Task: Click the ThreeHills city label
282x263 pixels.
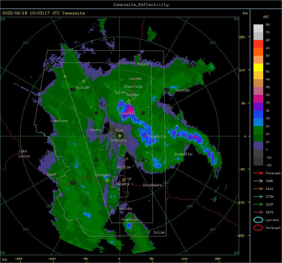Action: coord(157,137)
